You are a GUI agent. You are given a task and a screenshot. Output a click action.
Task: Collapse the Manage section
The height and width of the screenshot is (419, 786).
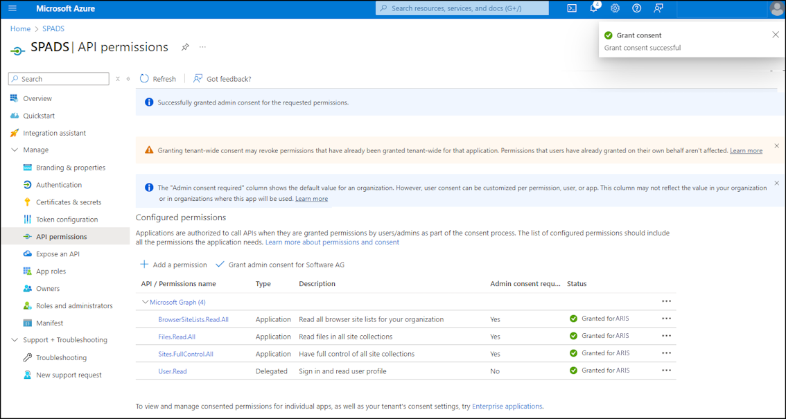pos(14,150)
